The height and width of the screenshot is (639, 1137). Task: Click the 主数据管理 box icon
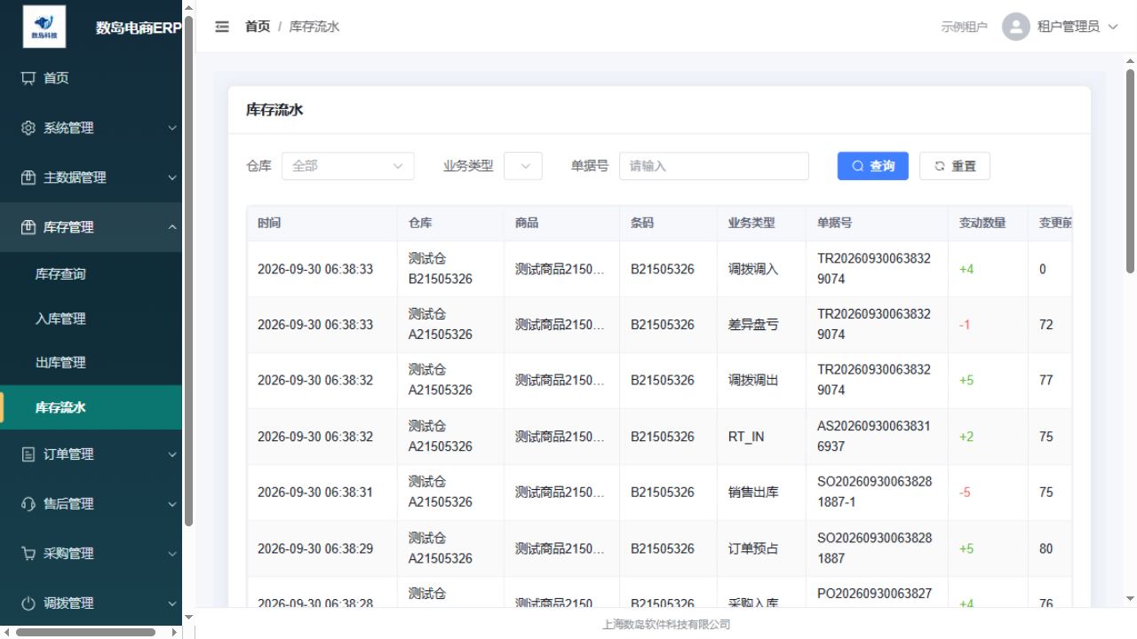tap(28, 177)
